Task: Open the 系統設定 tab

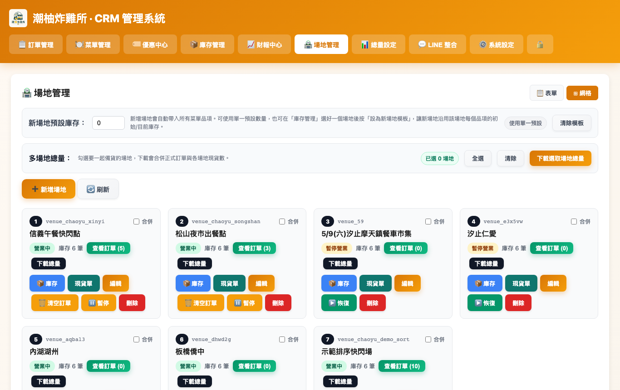Action: pyautogui.click(x=497, y=44)
